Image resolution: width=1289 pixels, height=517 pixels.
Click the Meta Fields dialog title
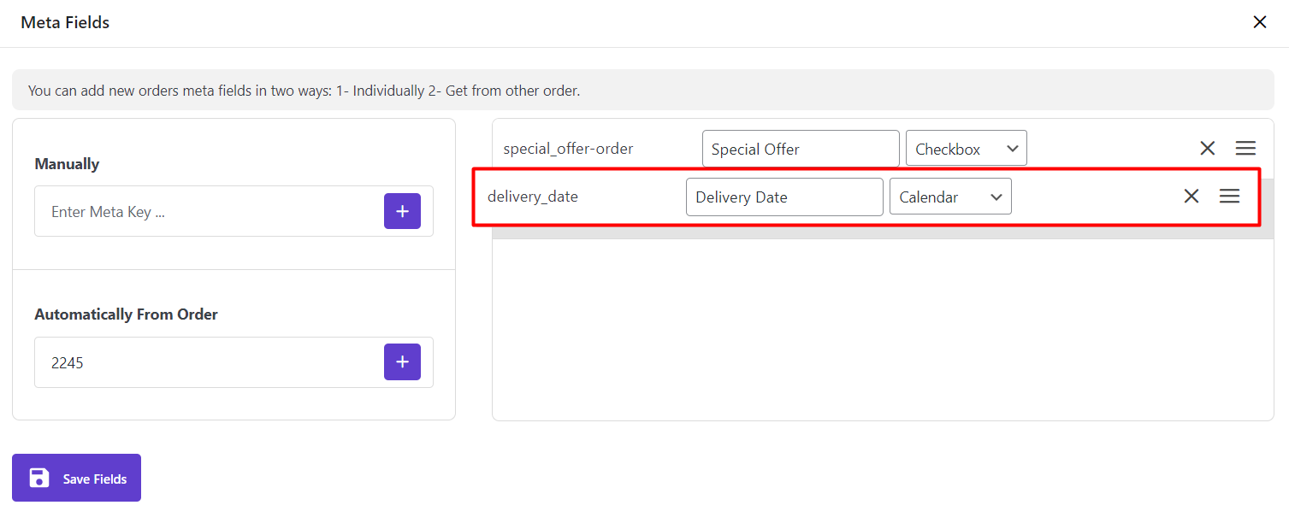(65, 23)
